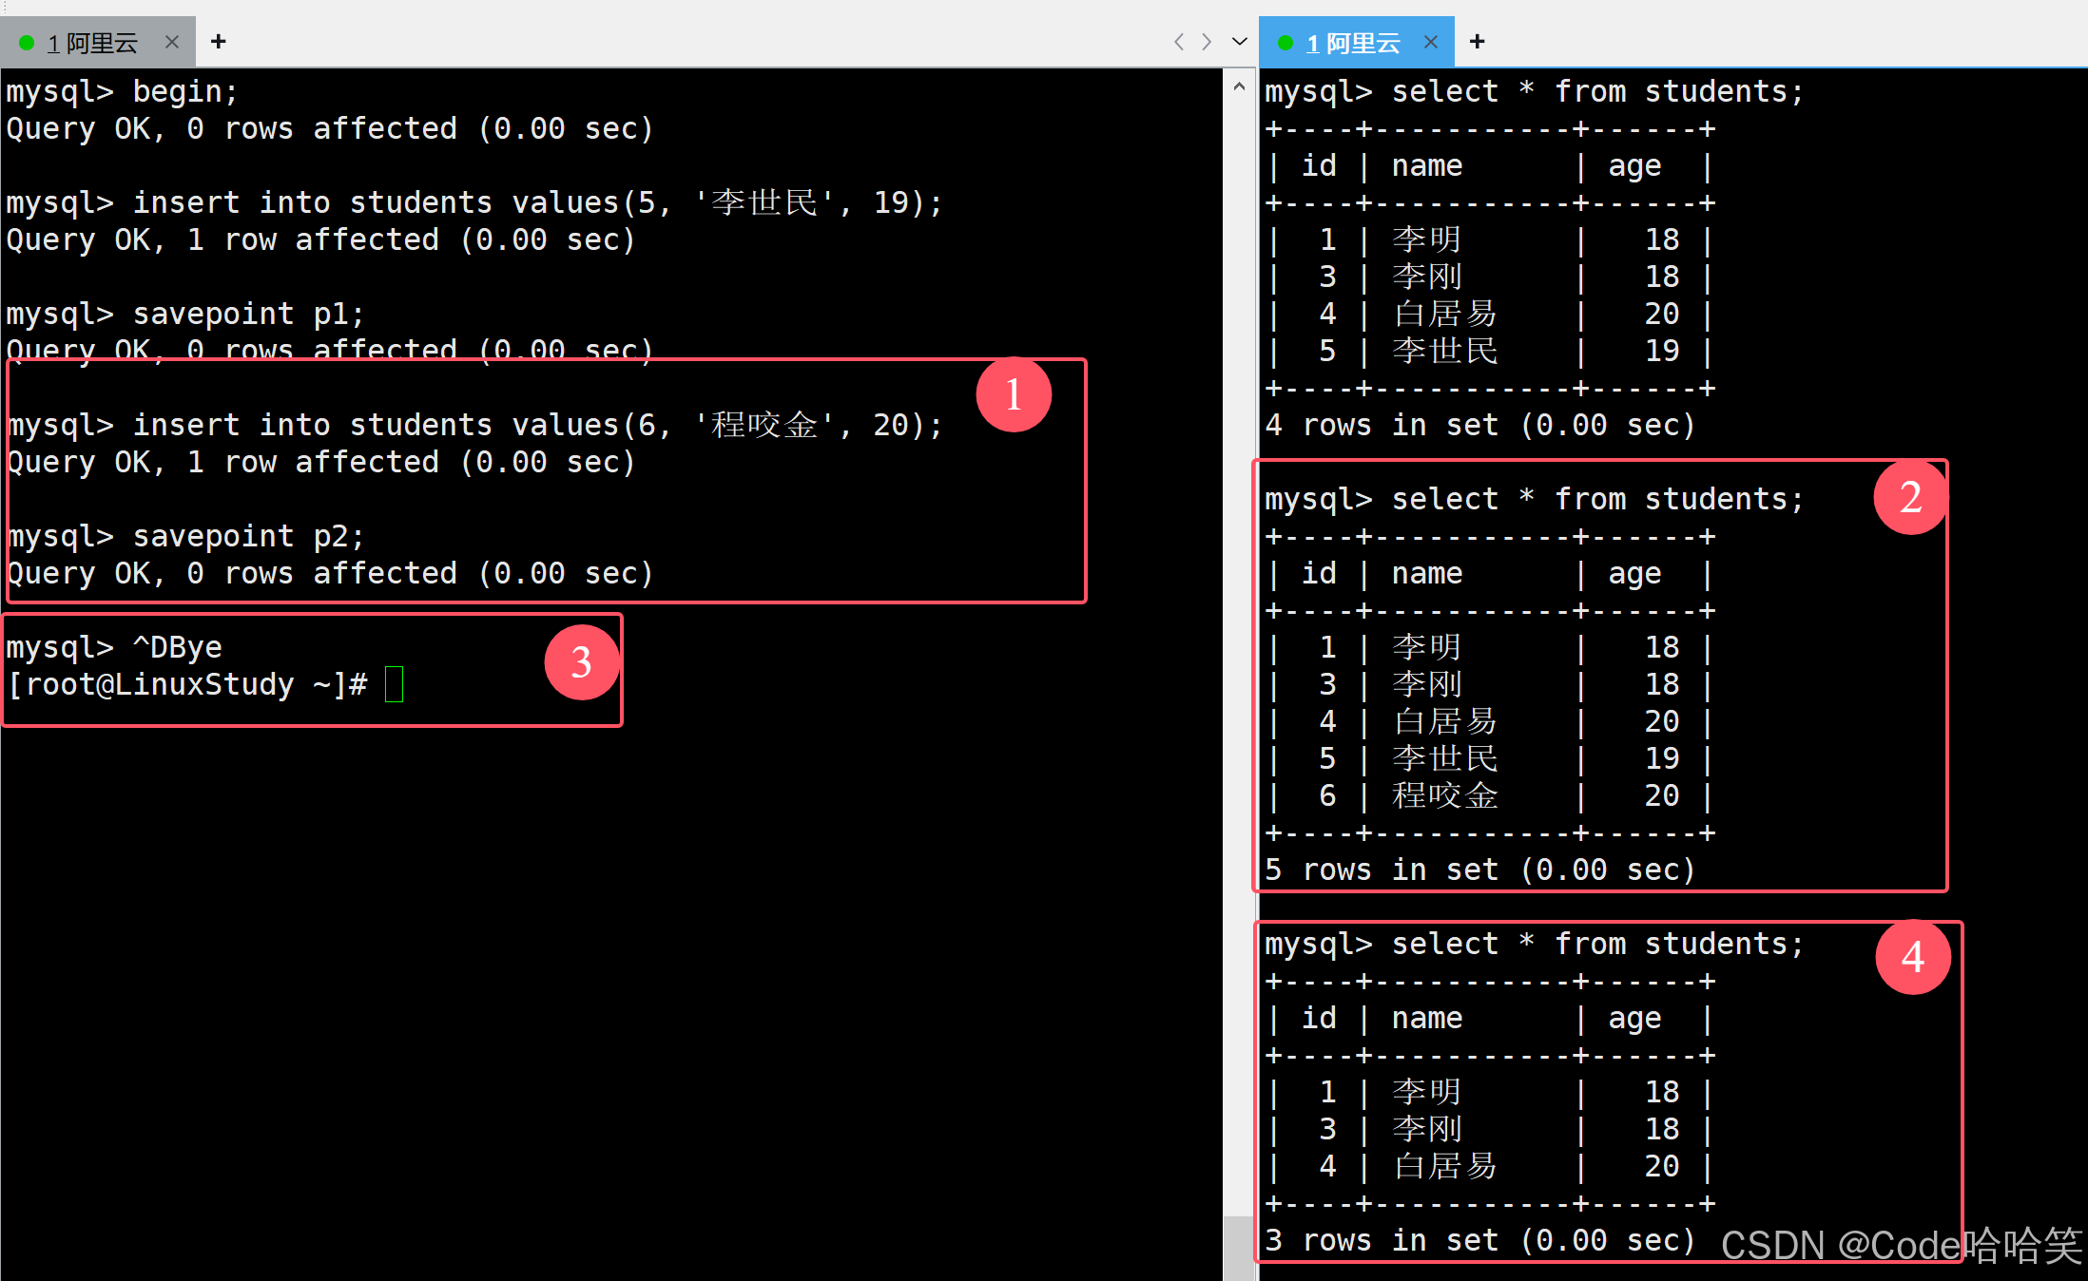Open the tab list dropdown chevron

click(x=1239, y=42)
